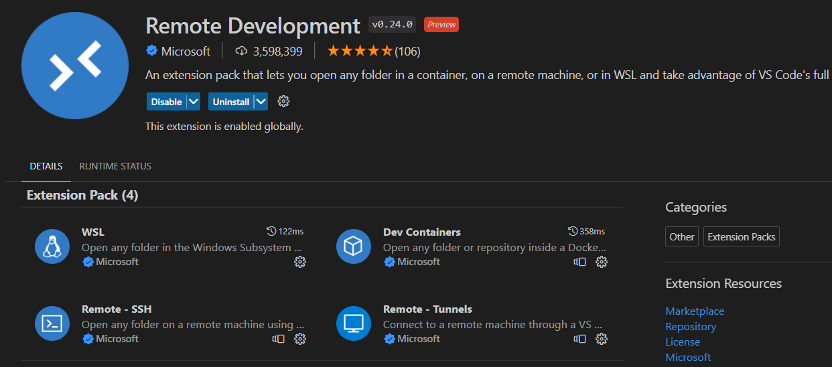Open the manage gear next to Uninstall

point(283,102)
